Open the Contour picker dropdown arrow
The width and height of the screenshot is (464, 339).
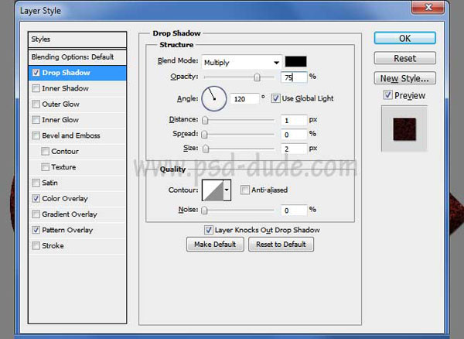[227, 190]
